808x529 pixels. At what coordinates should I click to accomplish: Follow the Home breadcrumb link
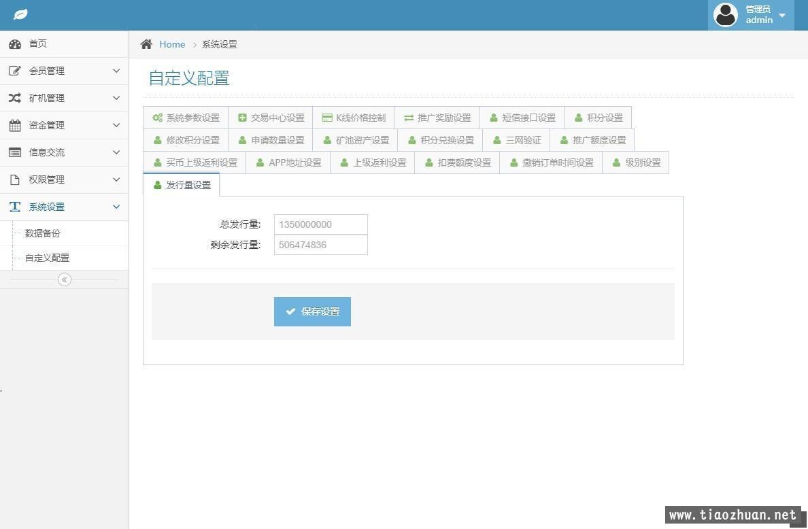172,44
